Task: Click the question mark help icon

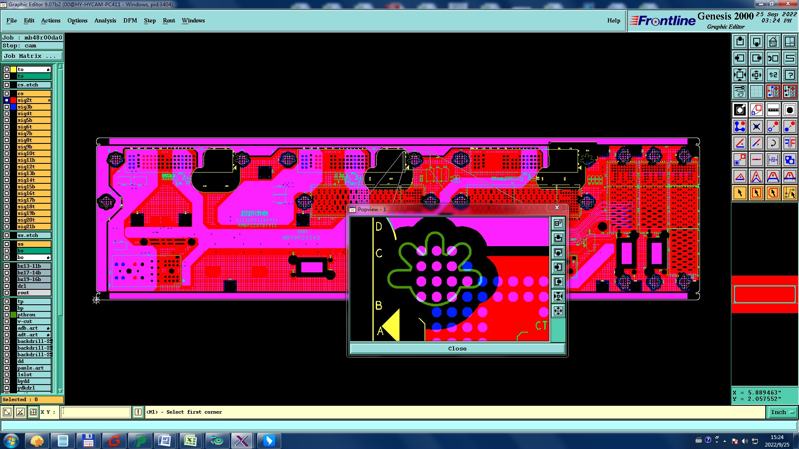Action: tap(789, 75)
